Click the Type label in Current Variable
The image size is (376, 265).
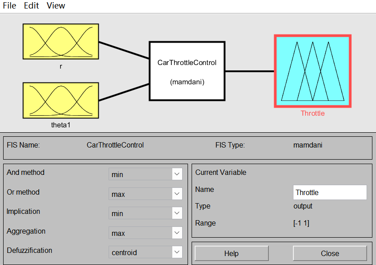coord(203,206)
